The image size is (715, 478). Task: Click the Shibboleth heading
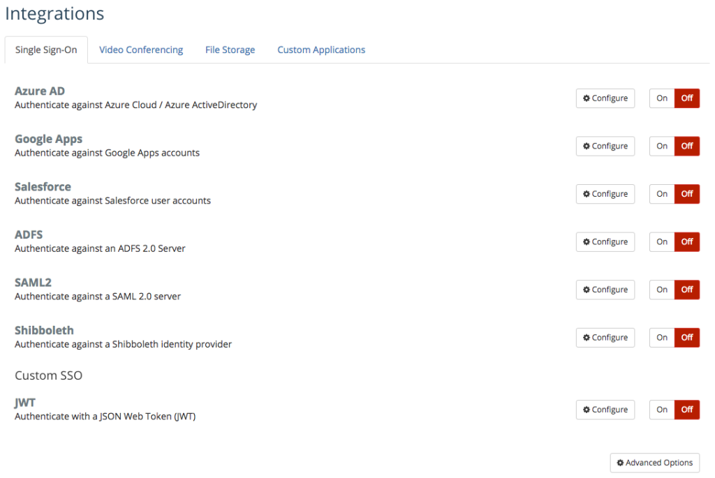[x=44, y=330]
